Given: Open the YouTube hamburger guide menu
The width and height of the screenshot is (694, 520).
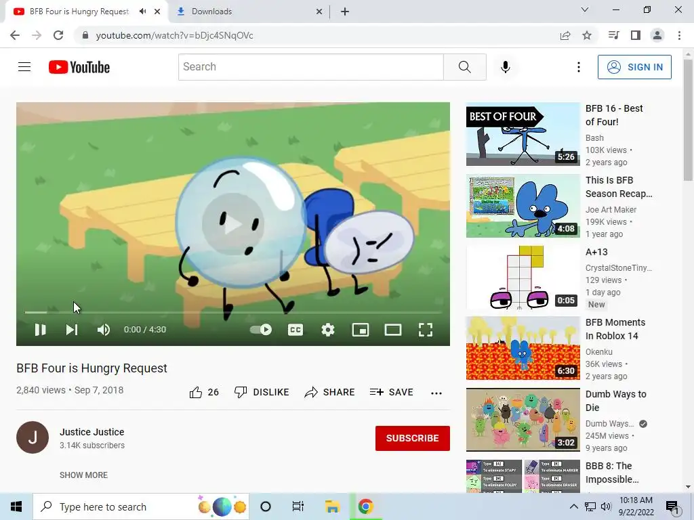Looking at the screenshot, I should click(x=24, y=67).
